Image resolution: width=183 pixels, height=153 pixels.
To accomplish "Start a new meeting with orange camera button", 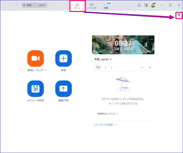I will pos(36,59).
